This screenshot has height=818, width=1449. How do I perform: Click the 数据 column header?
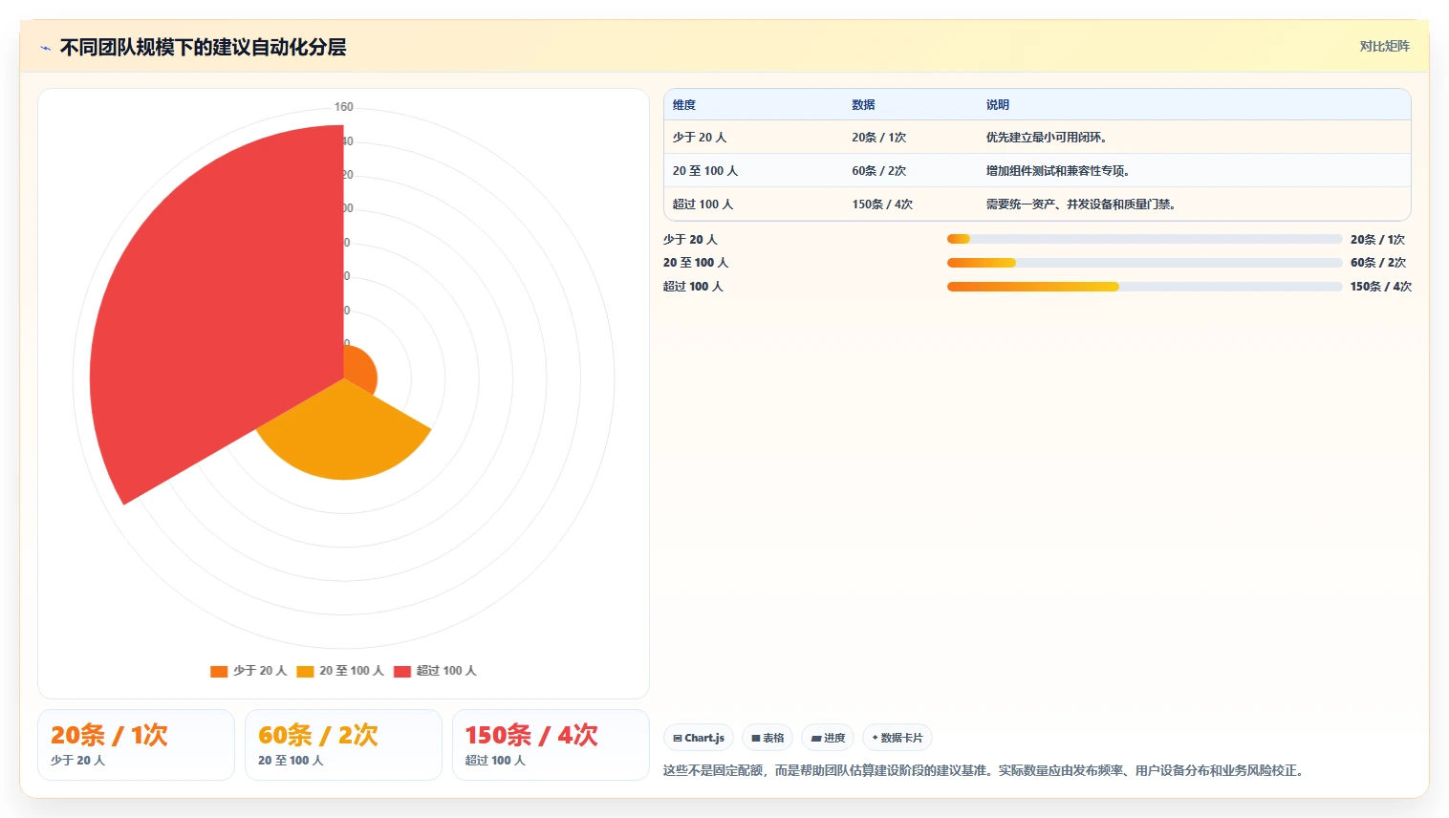pyautogui.click(x=863, y=105)
